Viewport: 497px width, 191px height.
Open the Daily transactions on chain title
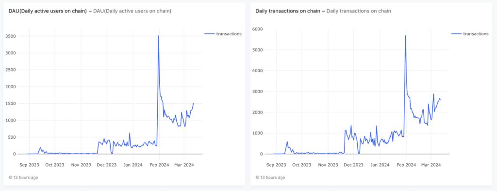pyautogui.click(x=288, y=11)
